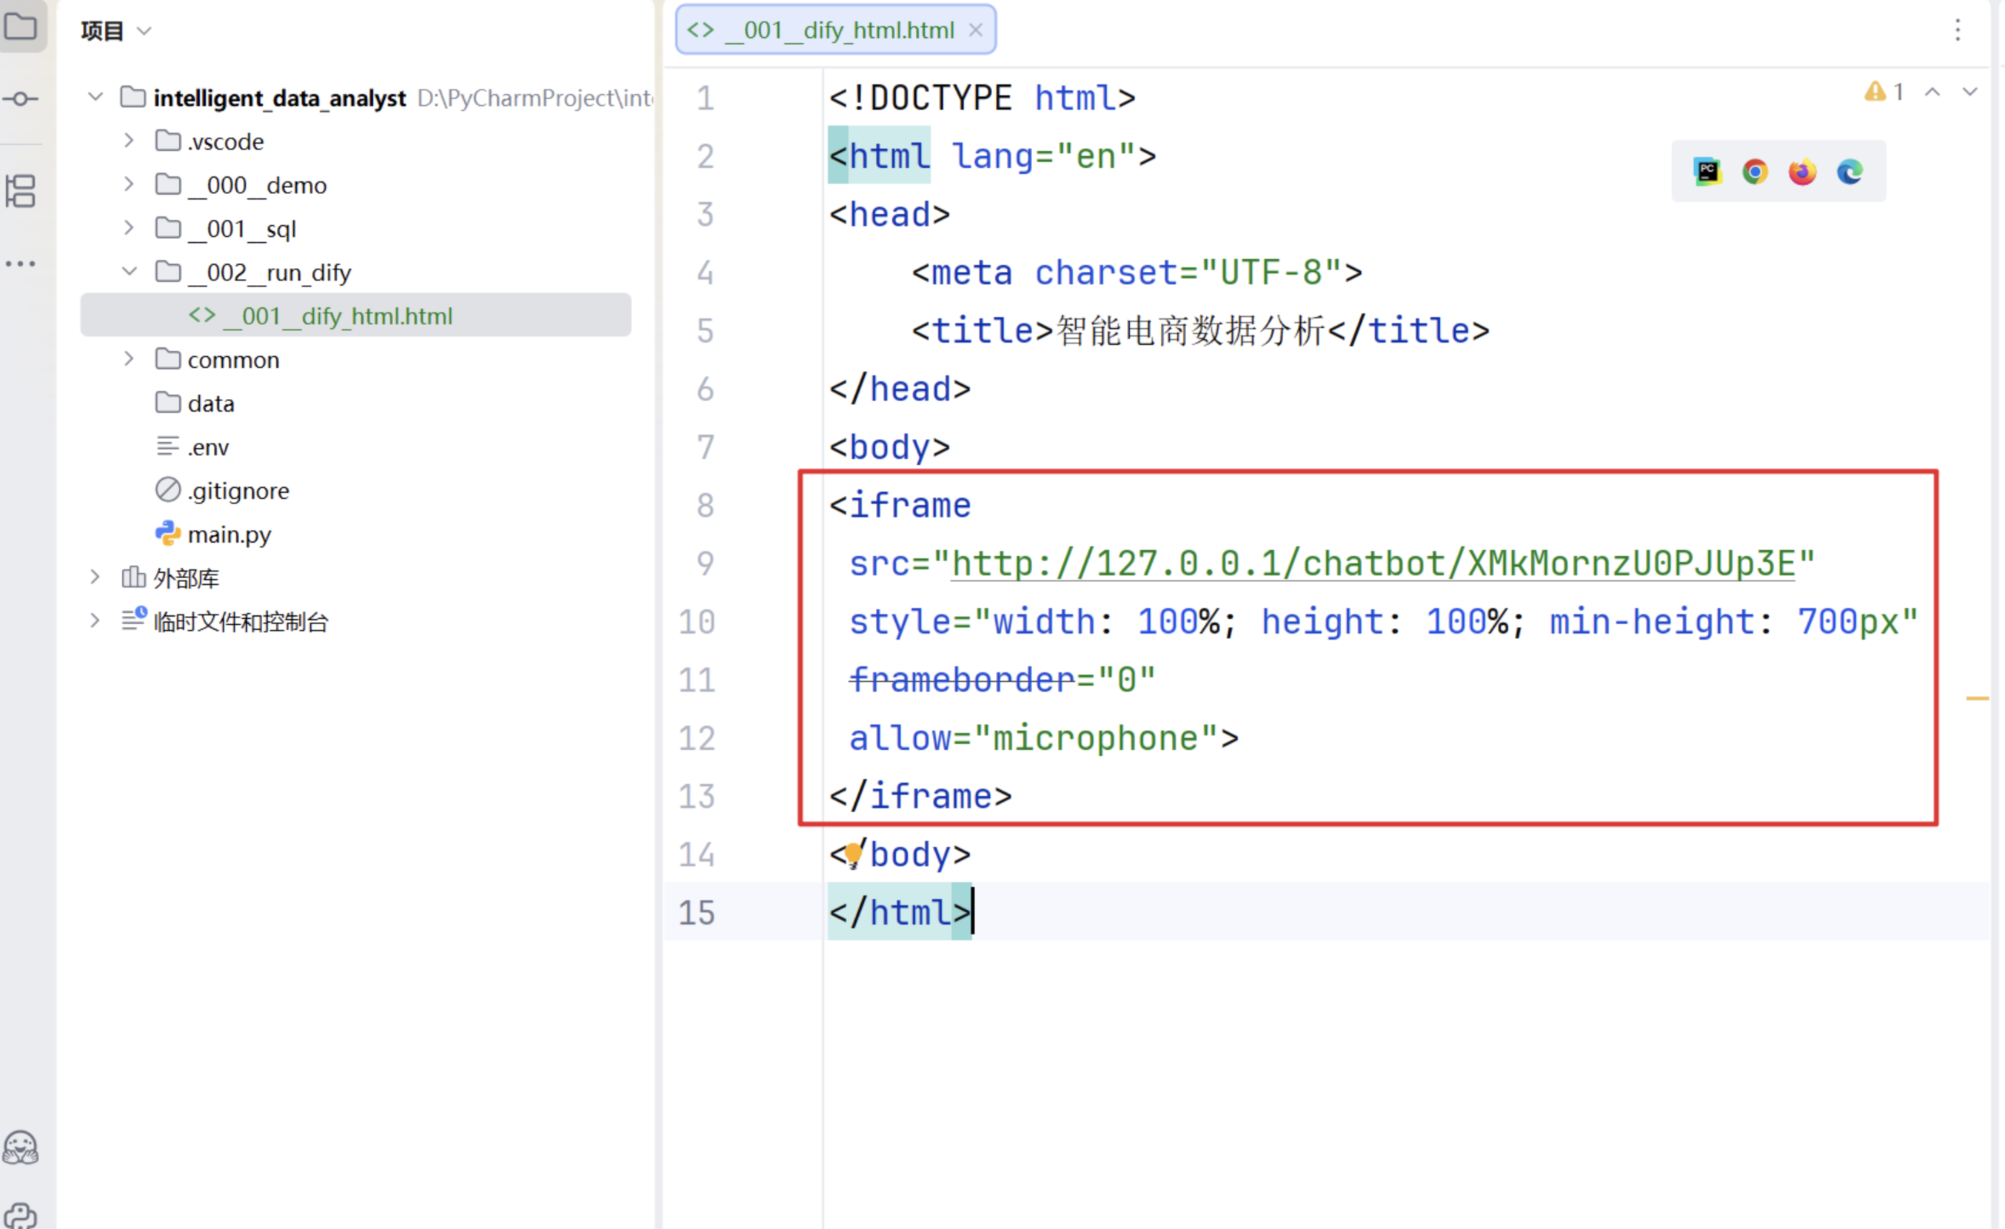
Task: Preview the page in Edge browser
Action: tap(1850, 172)
